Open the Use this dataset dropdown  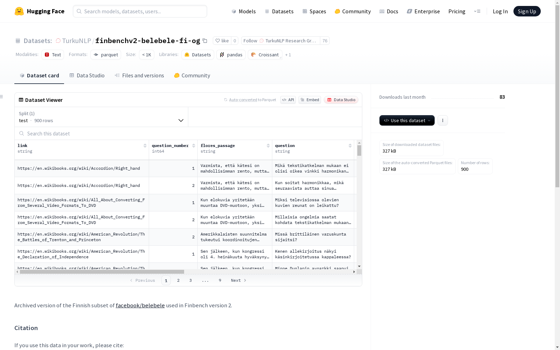point(407,120)
